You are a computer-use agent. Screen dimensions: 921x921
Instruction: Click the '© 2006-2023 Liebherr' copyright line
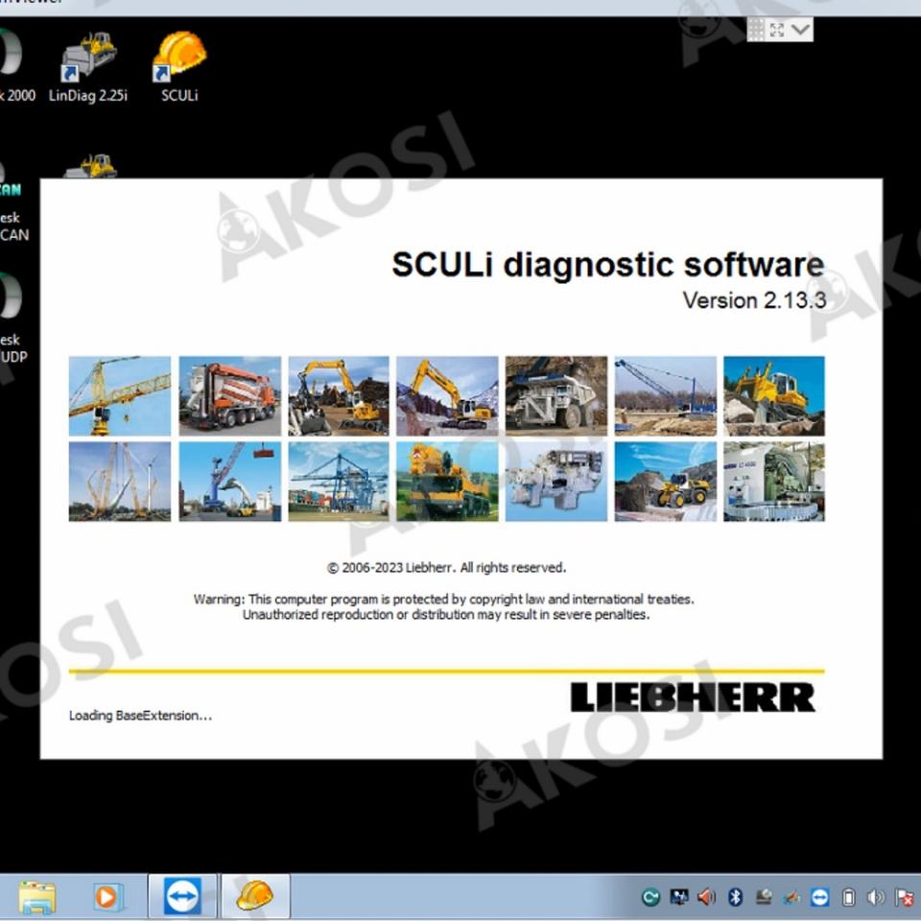[446, 567]
